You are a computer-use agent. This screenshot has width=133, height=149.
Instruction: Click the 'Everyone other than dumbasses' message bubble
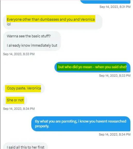click(x=53, y=22)
